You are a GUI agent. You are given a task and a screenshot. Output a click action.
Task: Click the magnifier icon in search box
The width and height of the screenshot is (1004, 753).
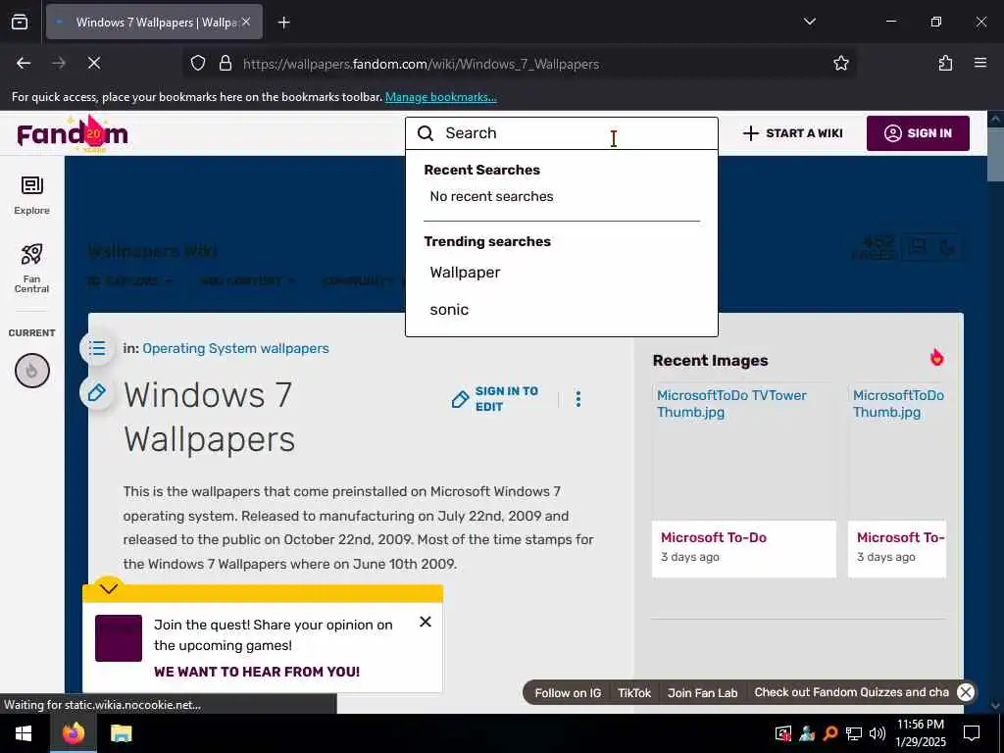[x=426, y=133]
